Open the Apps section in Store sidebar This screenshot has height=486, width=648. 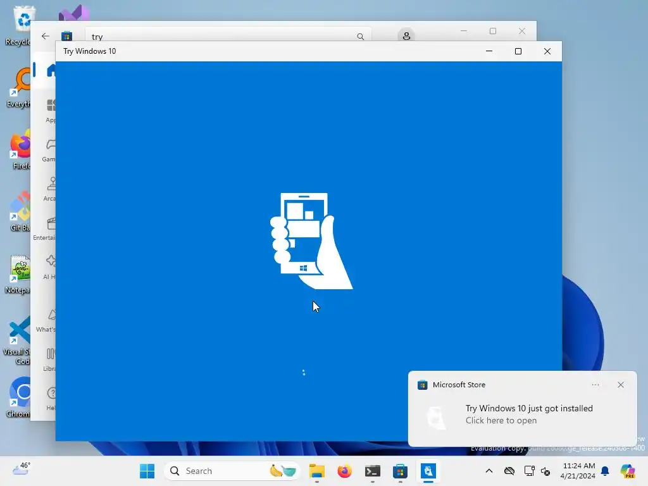pyautogui.click(x=51, y=111)
